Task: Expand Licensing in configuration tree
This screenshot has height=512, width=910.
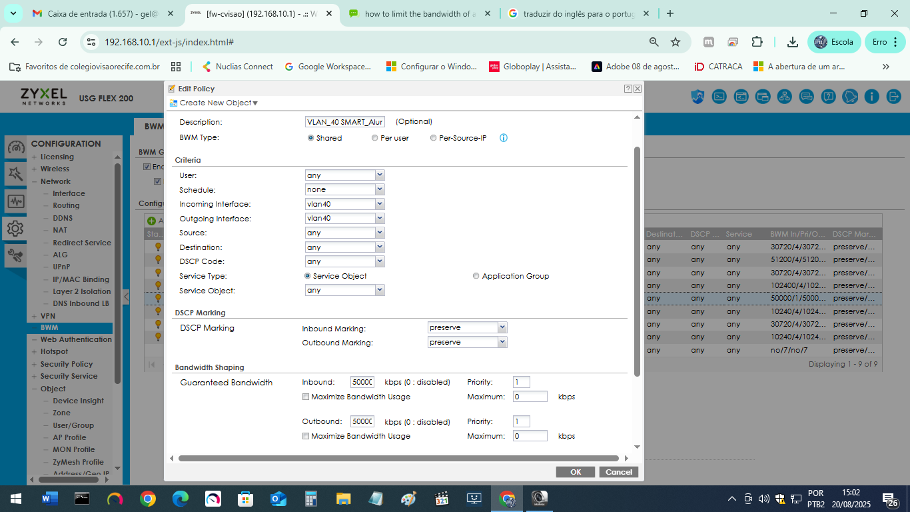Action: pos(35,157)
